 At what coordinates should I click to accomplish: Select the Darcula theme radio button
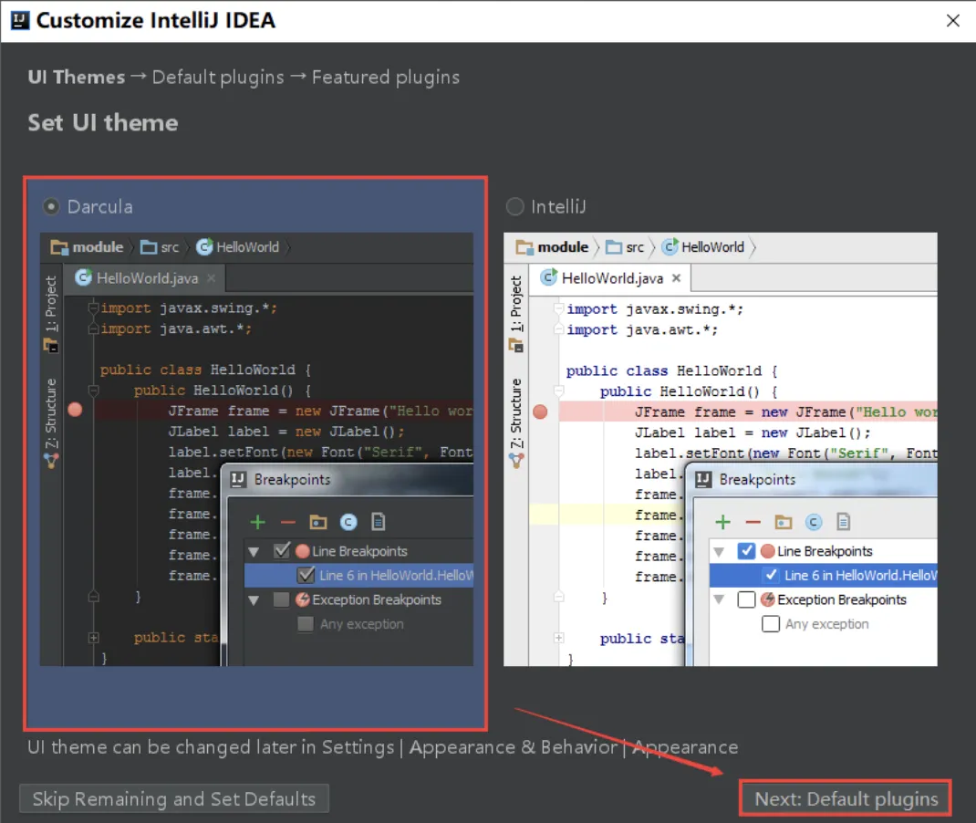[51, 207]
